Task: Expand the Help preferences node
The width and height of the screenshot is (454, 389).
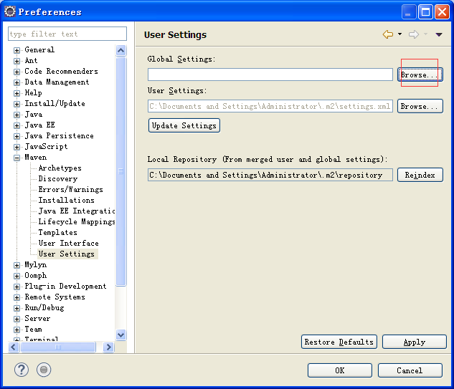Action: [x=16, y=93]
